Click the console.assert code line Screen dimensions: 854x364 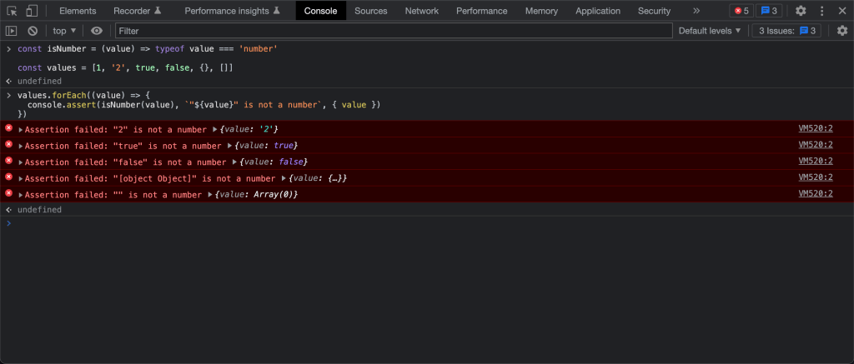[x=203, y=104]
